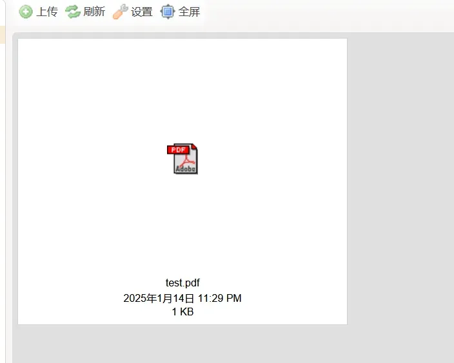Click the red PDF badge on the file icon
Image resolution: width=454 pixels, height=363 pixels.
[x=178, y=150]
